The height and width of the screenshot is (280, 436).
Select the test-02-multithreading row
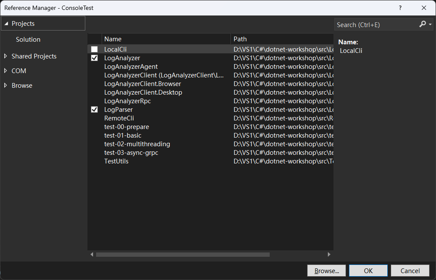(x=211, y=144)
